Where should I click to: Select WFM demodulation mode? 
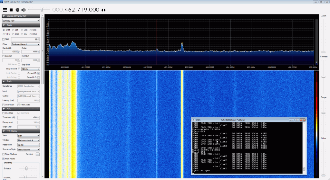click(4, 34)
